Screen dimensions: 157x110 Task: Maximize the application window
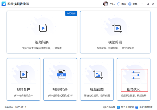pyautogui.click(x=148, y=4)
